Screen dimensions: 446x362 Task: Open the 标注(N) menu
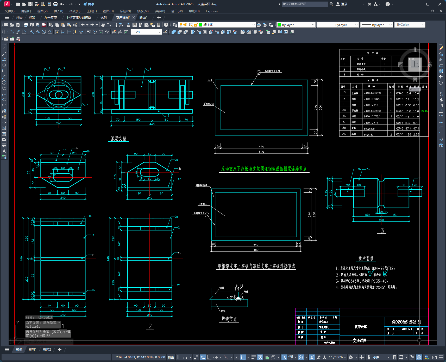(125, 11)
